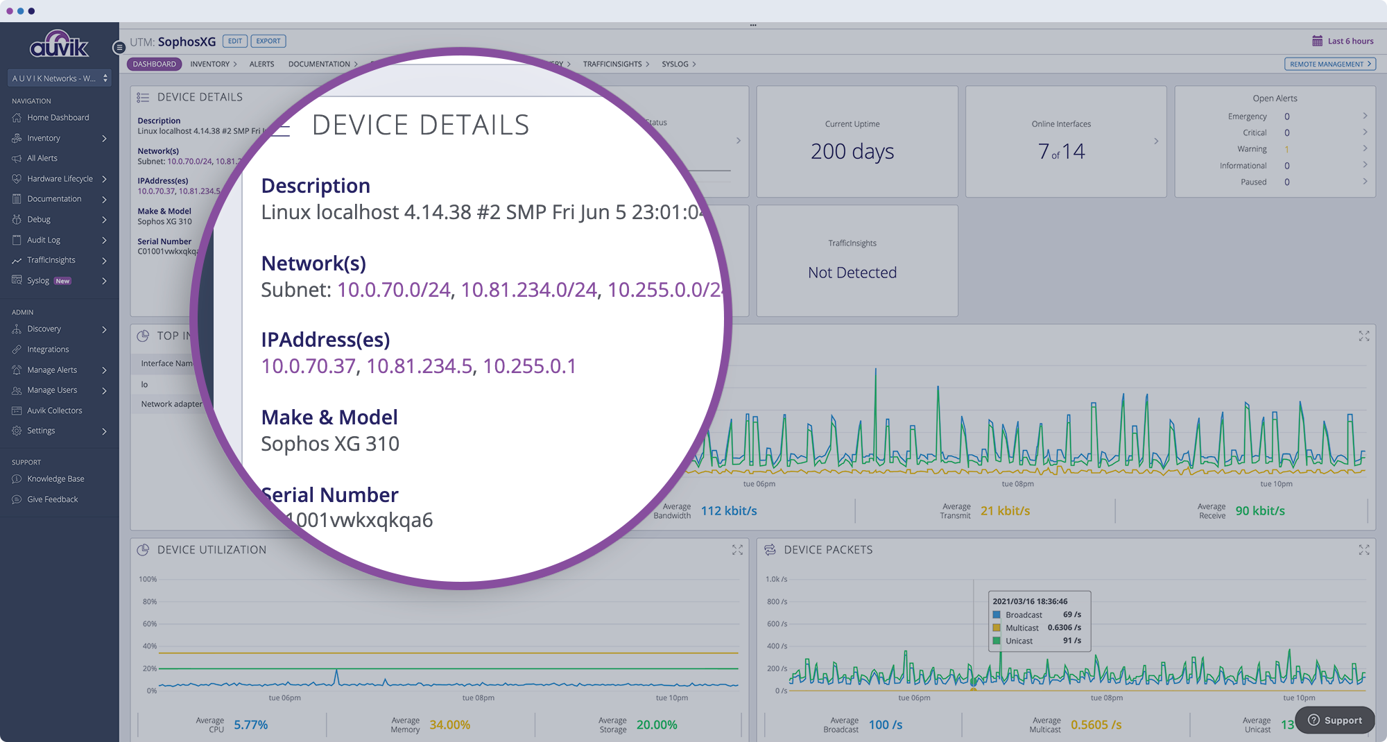1387x742 pixels.
Task: Open the Documentation top tab
Action: click(323, 64)
